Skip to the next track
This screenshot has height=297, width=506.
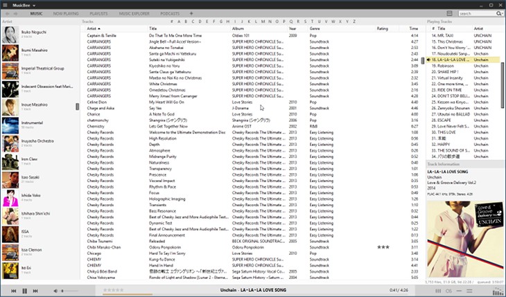(35, 291)
